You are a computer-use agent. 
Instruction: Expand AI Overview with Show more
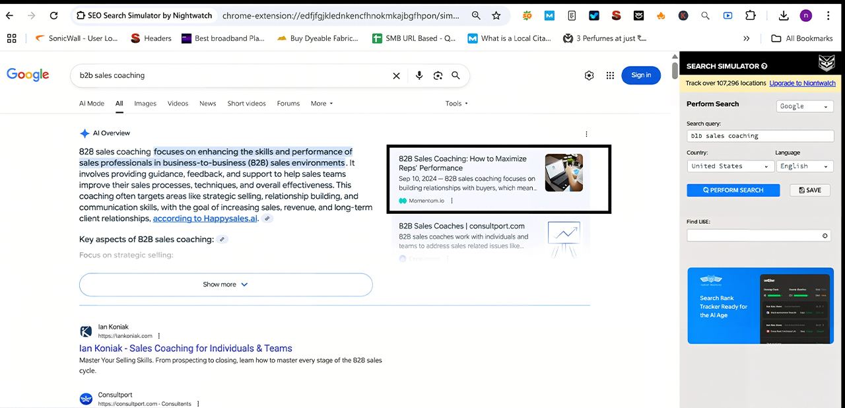[226, 285]
